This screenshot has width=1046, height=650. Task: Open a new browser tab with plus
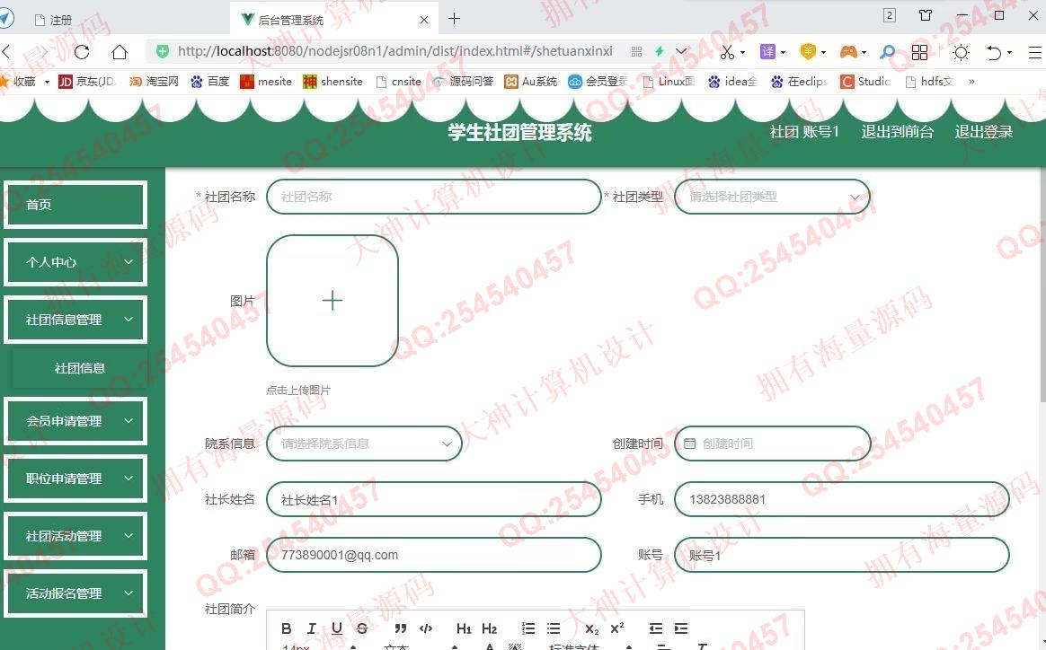(x=455, y=19)
